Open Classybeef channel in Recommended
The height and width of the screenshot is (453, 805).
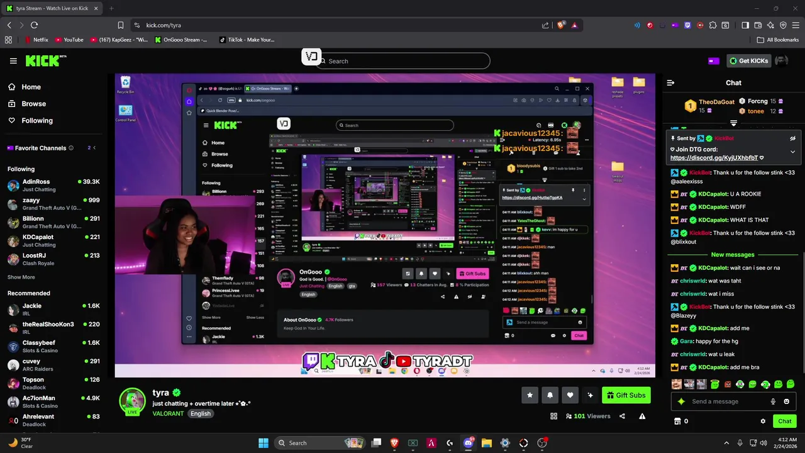tap(53, 346)
